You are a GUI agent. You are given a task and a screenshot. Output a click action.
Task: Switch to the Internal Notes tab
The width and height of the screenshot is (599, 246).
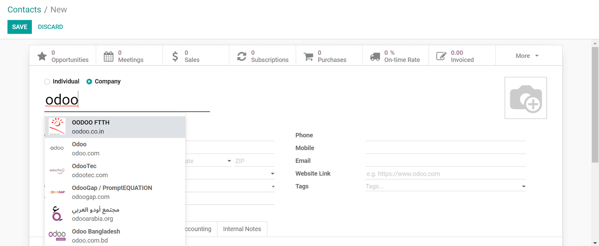point(242,229)
